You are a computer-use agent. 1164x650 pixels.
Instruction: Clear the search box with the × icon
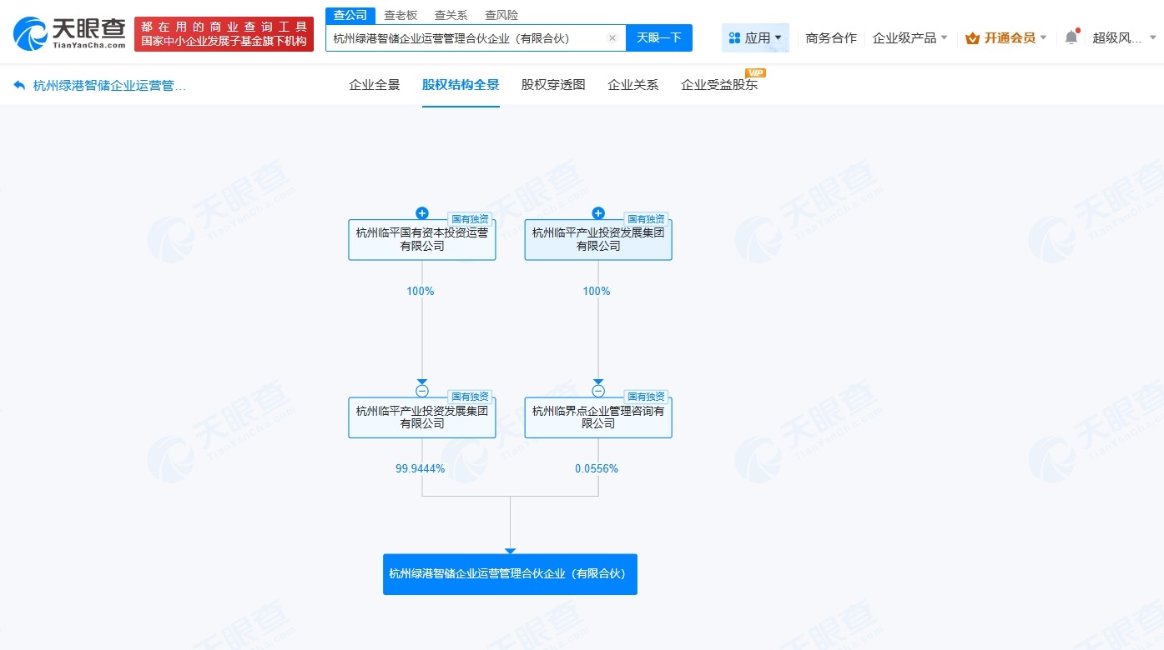coord(612,37)
